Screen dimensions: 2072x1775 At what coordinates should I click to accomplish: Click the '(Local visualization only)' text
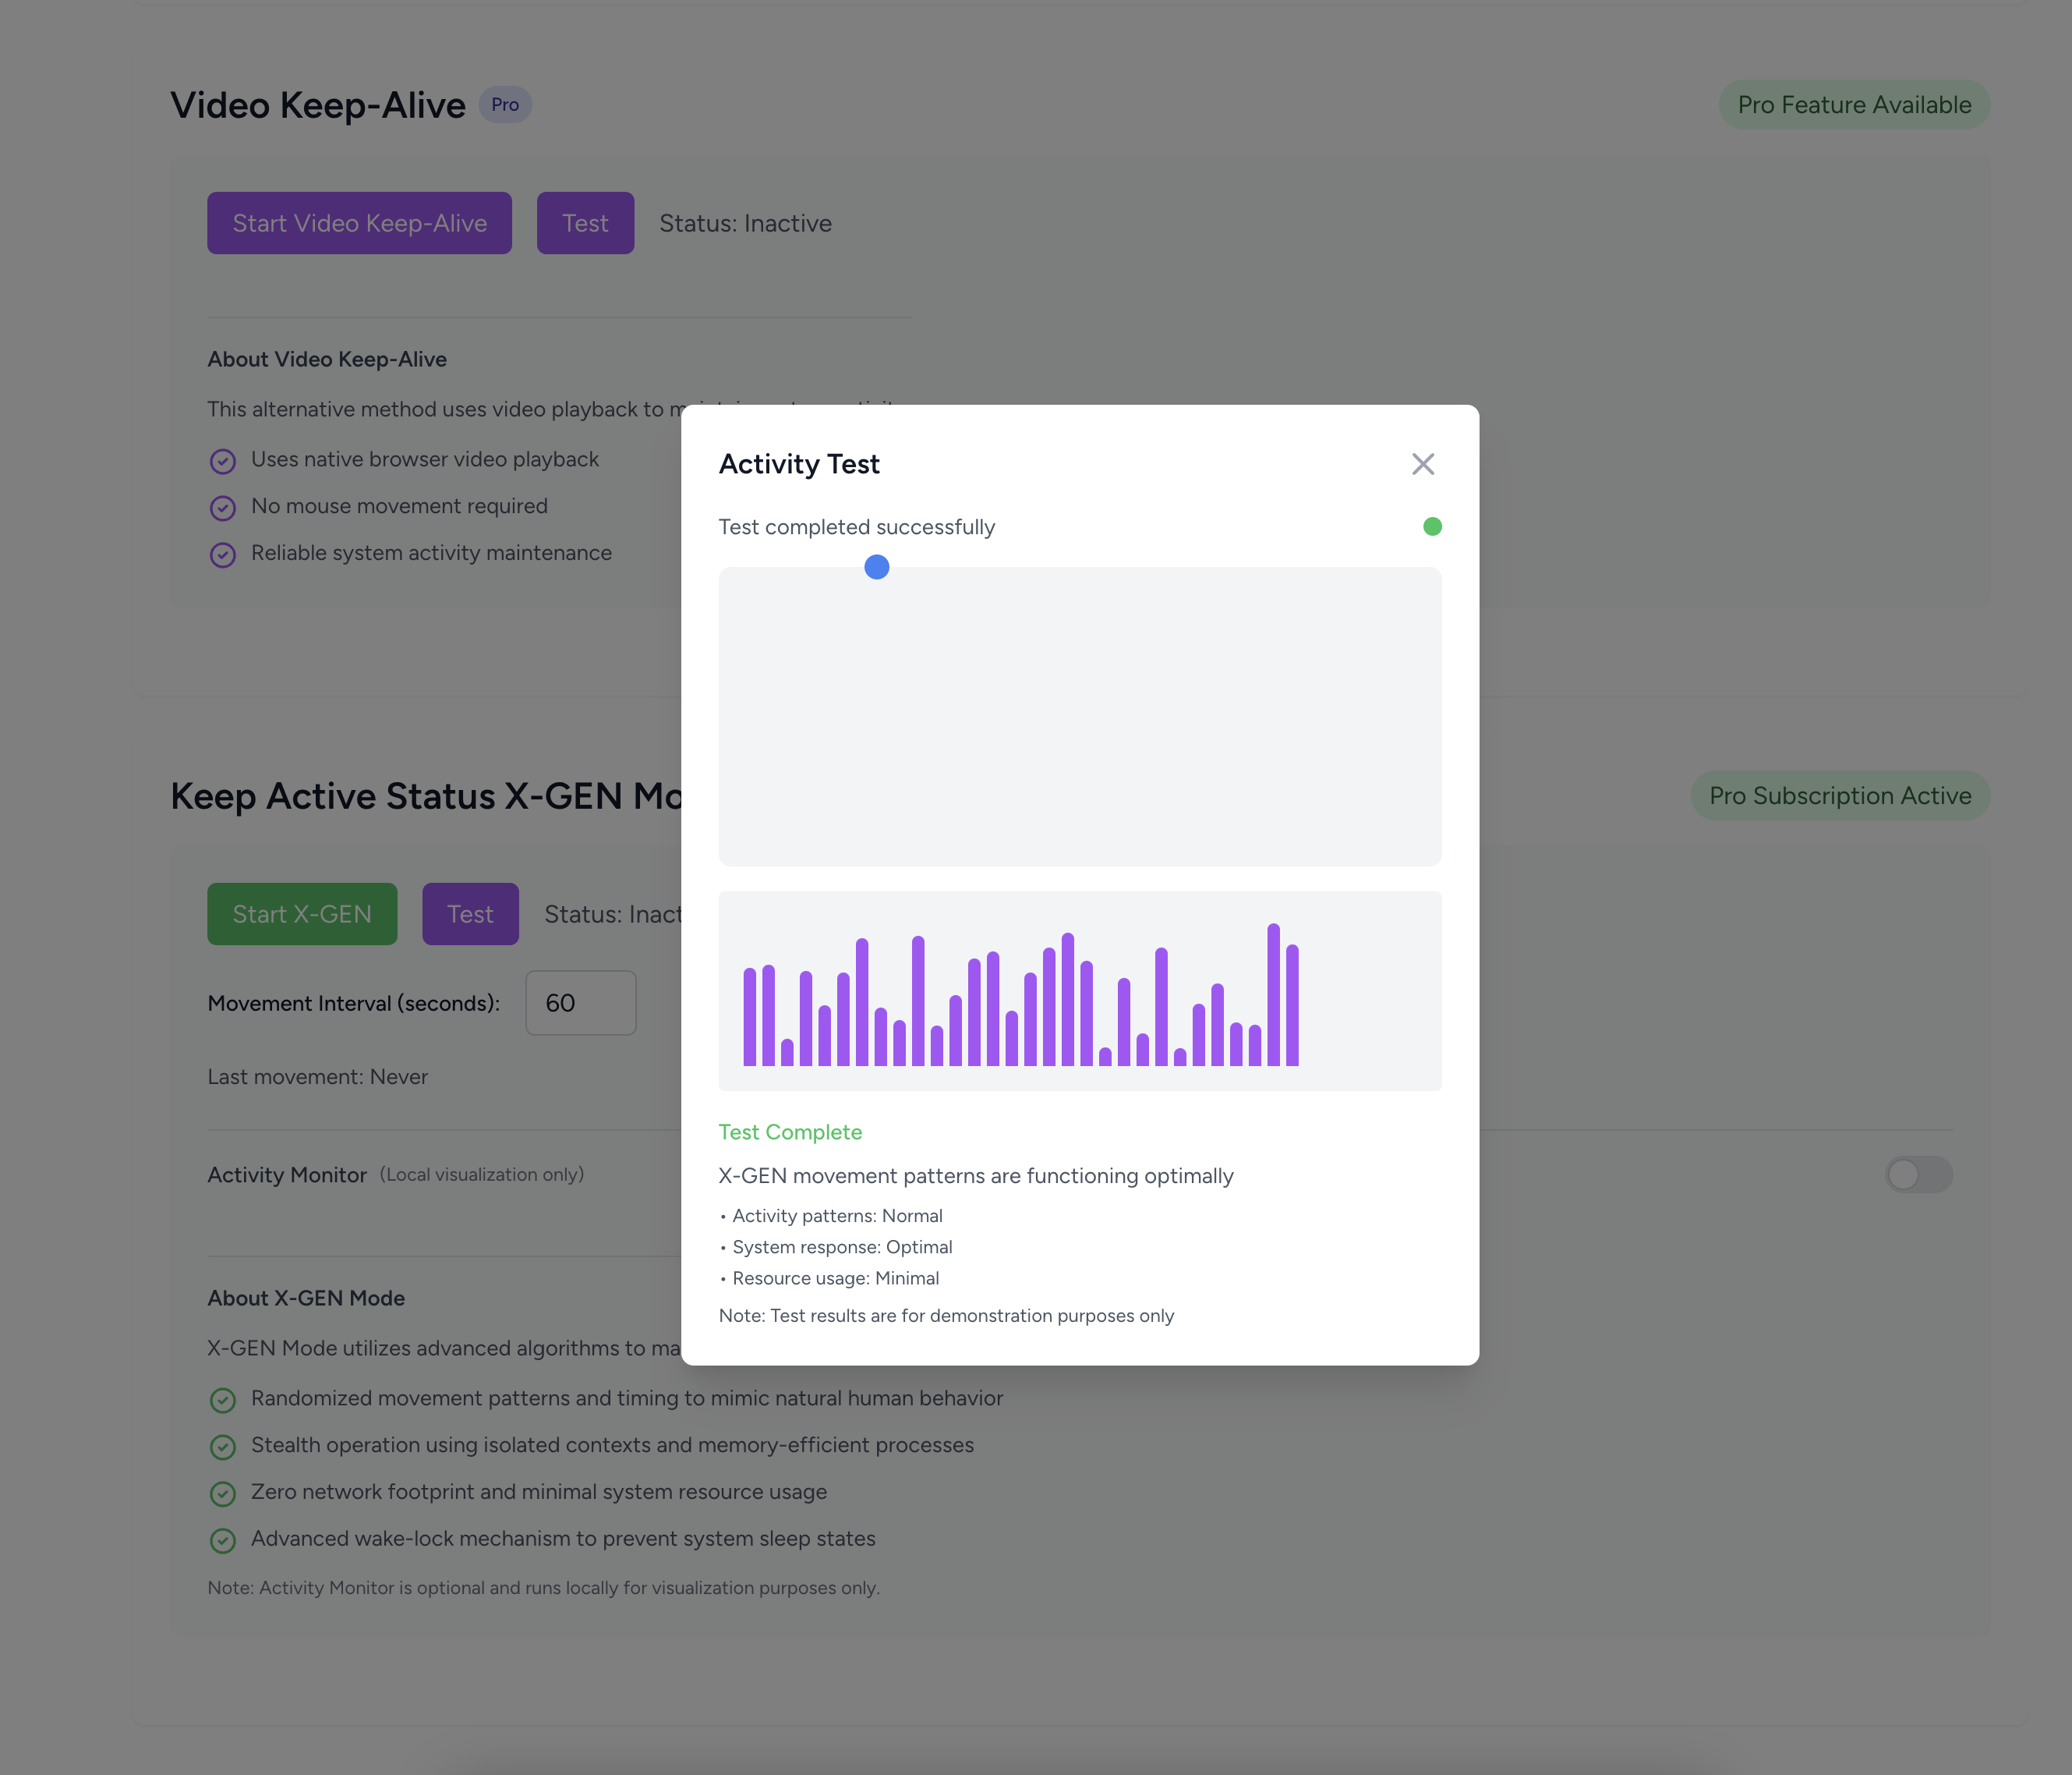point(482,1174)
